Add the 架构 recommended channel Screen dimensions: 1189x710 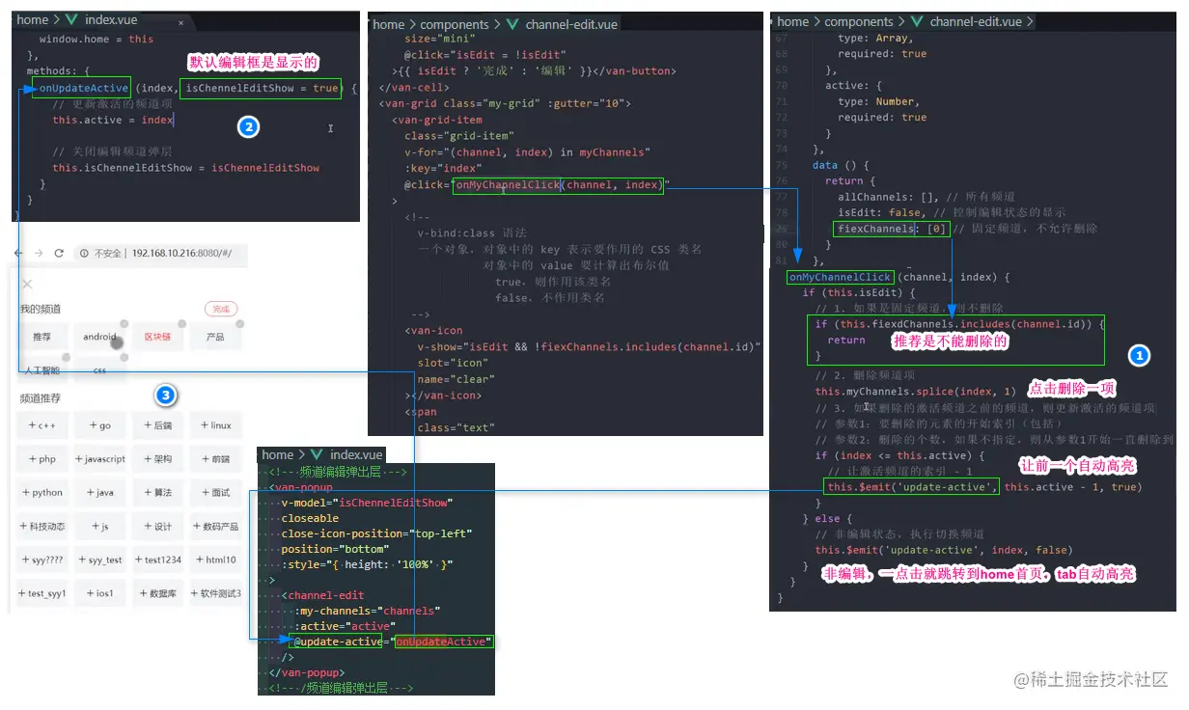click(157, 459)
